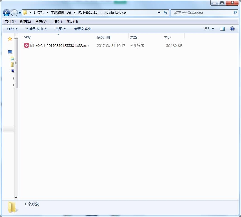Click the date 2017-03-31 16:17
Image resolution: width=241 pixels, height=217 pixels.
(x=111, y=46)
